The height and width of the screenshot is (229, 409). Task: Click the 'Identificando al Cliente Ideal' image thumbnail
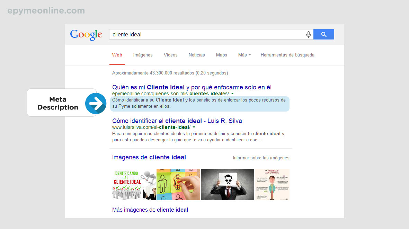[x=133, y=184]
